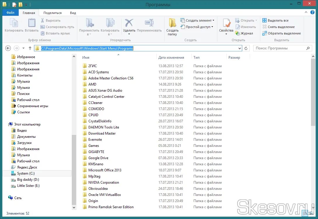Screen dimensions: 318x219
Task: Go back with the Back arrow
Action: tap(8, 48)
